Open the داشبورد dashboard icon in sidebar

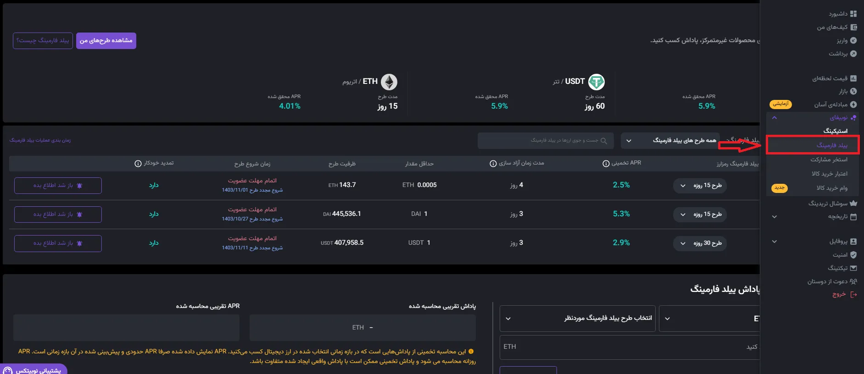[x=853, y=14]
